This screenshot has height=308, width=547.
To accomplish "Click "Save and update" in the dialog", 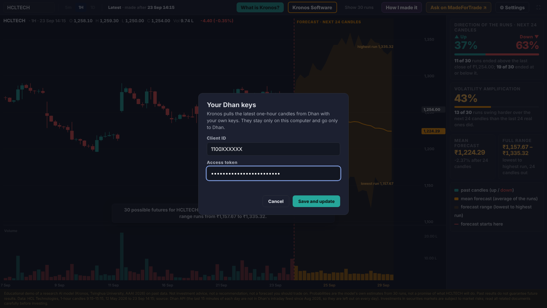I will (316, 202).
